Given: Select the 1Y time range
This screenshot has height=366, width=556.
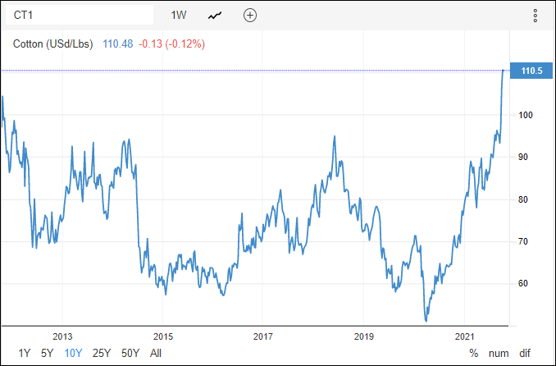Looking at the screenshot, I should pos(25,353).
